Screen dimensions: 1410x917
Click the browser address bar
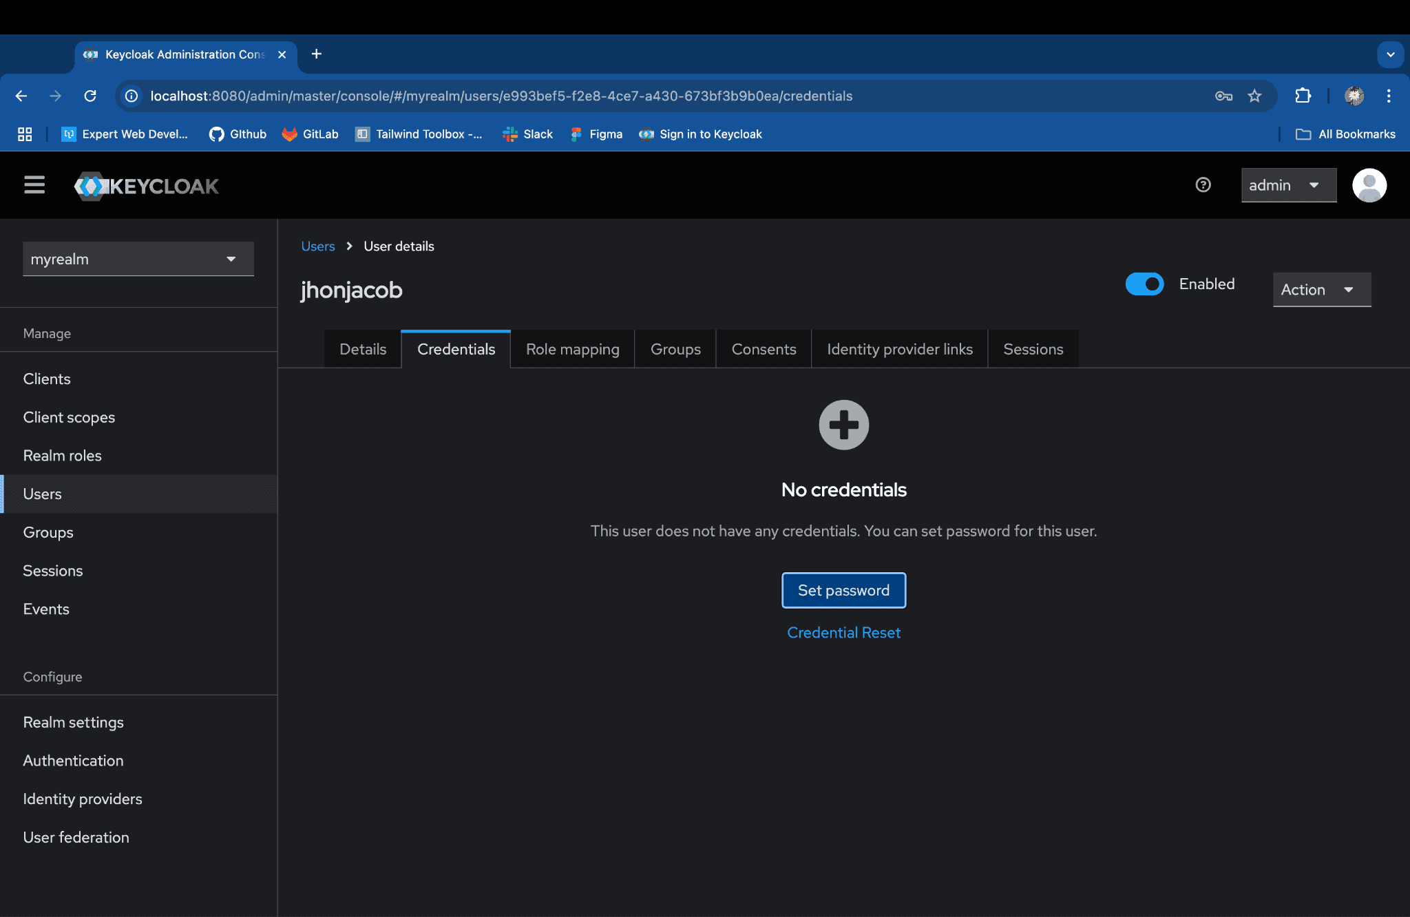click(620, 96)
